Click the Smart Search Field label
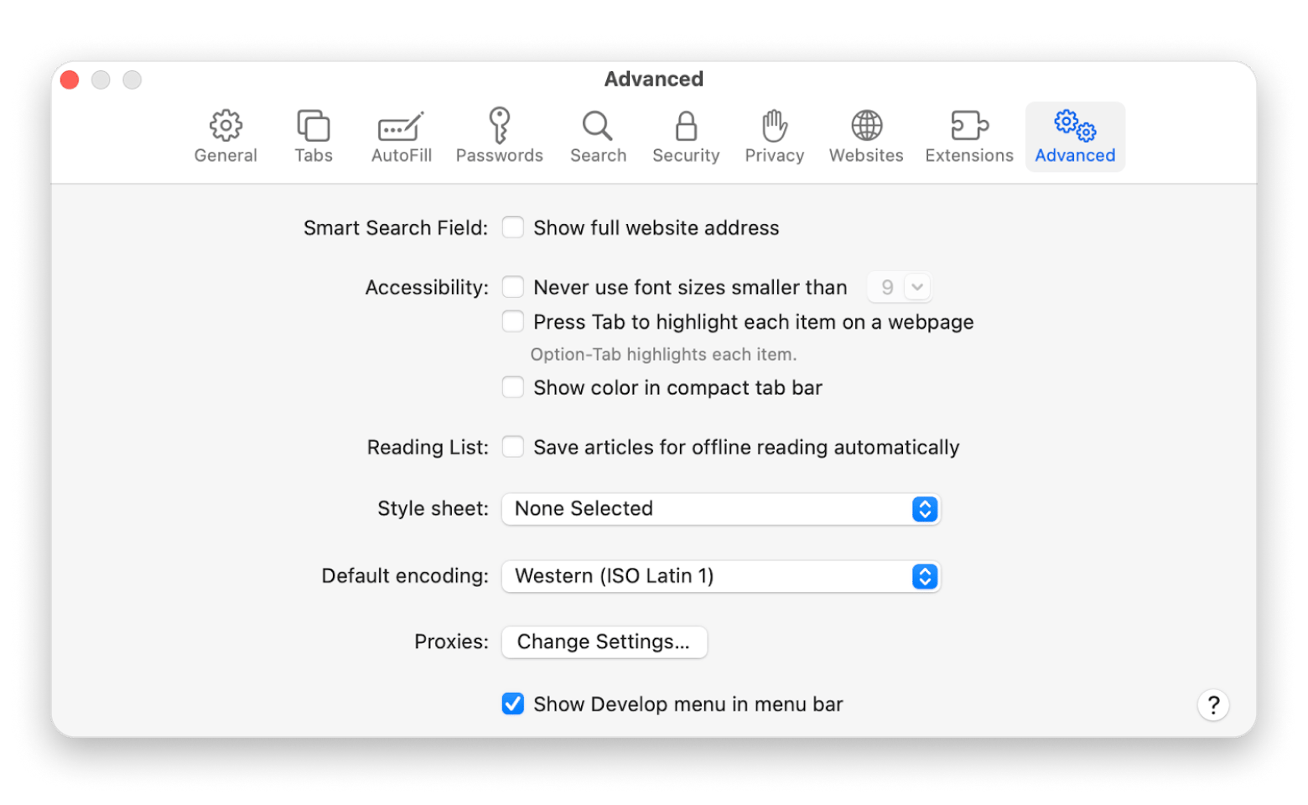 click(x=396, y=228)
